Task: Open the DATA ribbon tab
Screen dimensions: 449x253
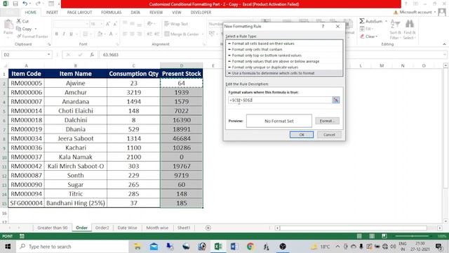Action: pos(135,13)
